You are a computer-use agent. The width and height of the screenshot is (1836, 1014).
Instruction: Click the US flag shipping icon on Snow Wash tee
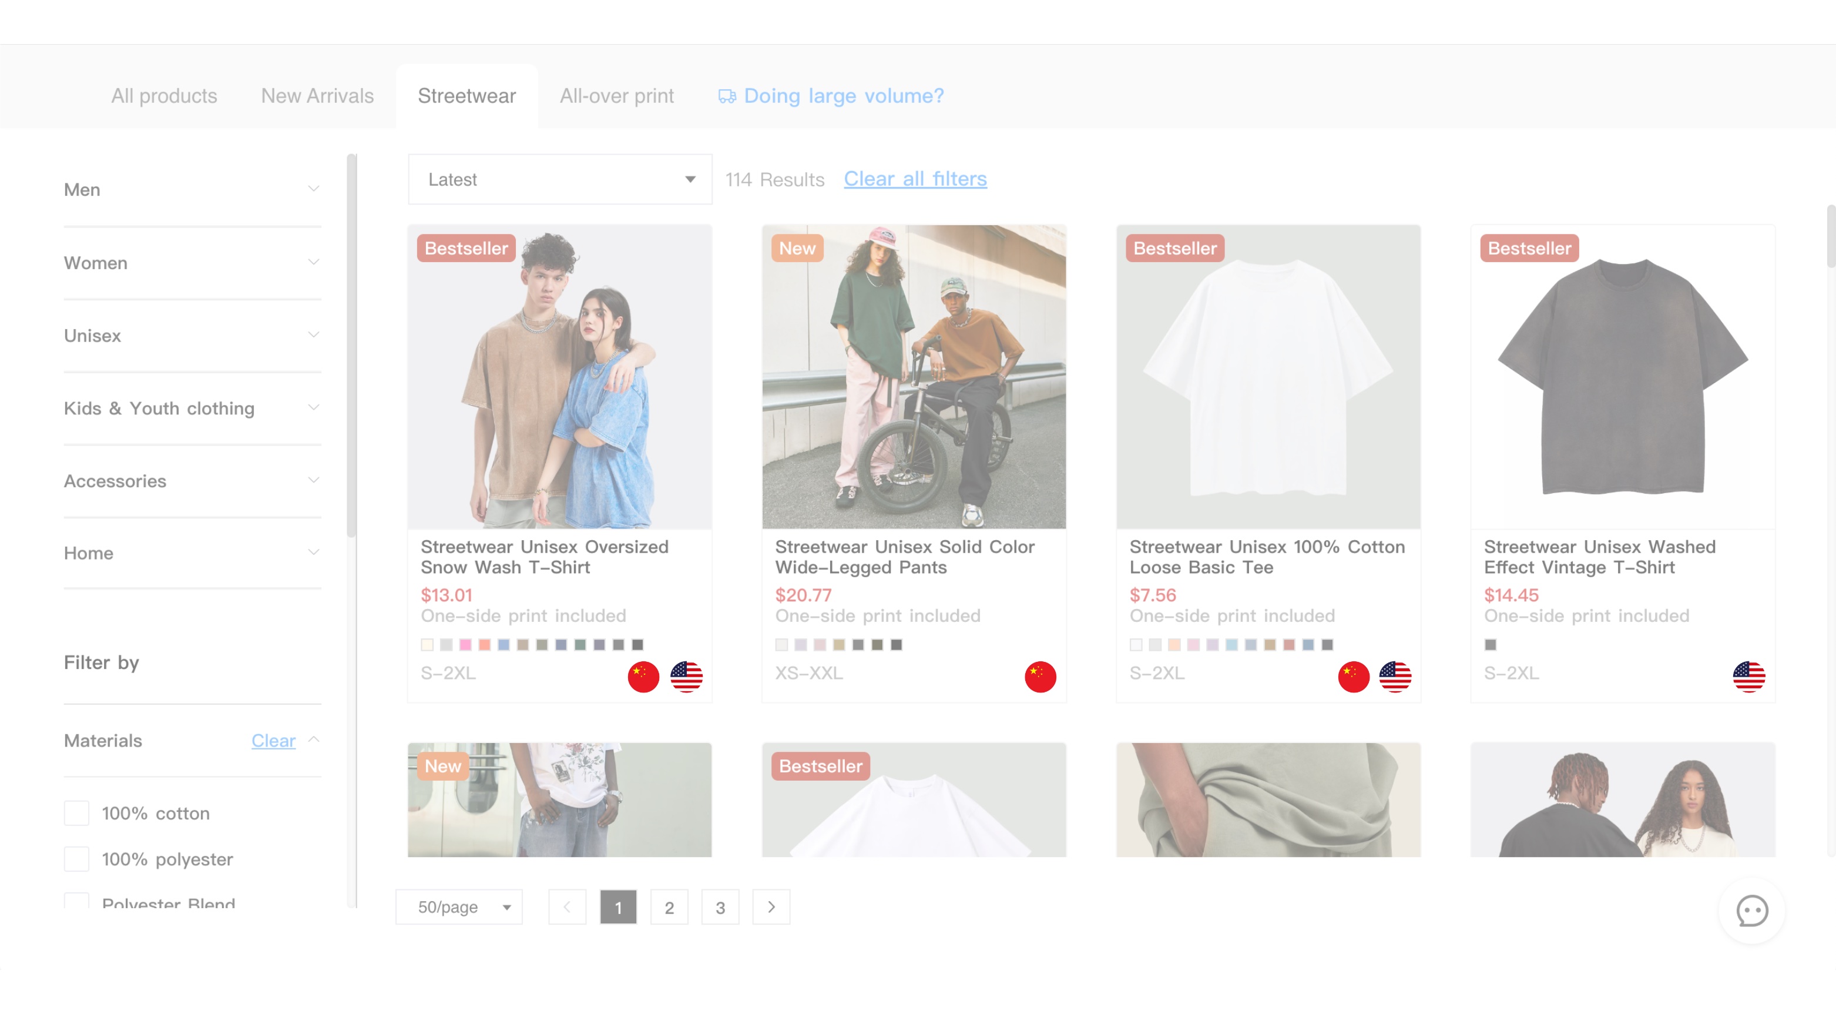(x=686, y=675)
